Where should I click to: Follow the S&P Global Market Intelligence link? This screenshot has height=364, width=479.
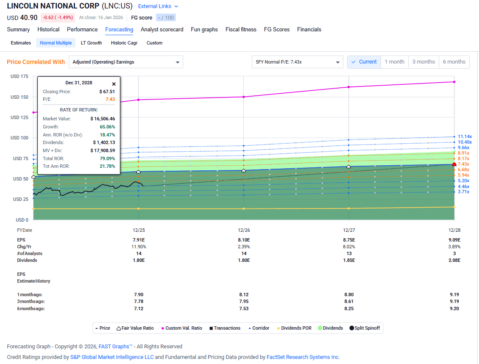point(112,357)
